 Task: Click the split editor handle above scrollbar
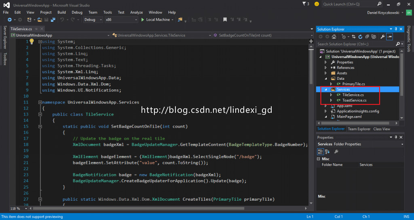click(311, 42)
